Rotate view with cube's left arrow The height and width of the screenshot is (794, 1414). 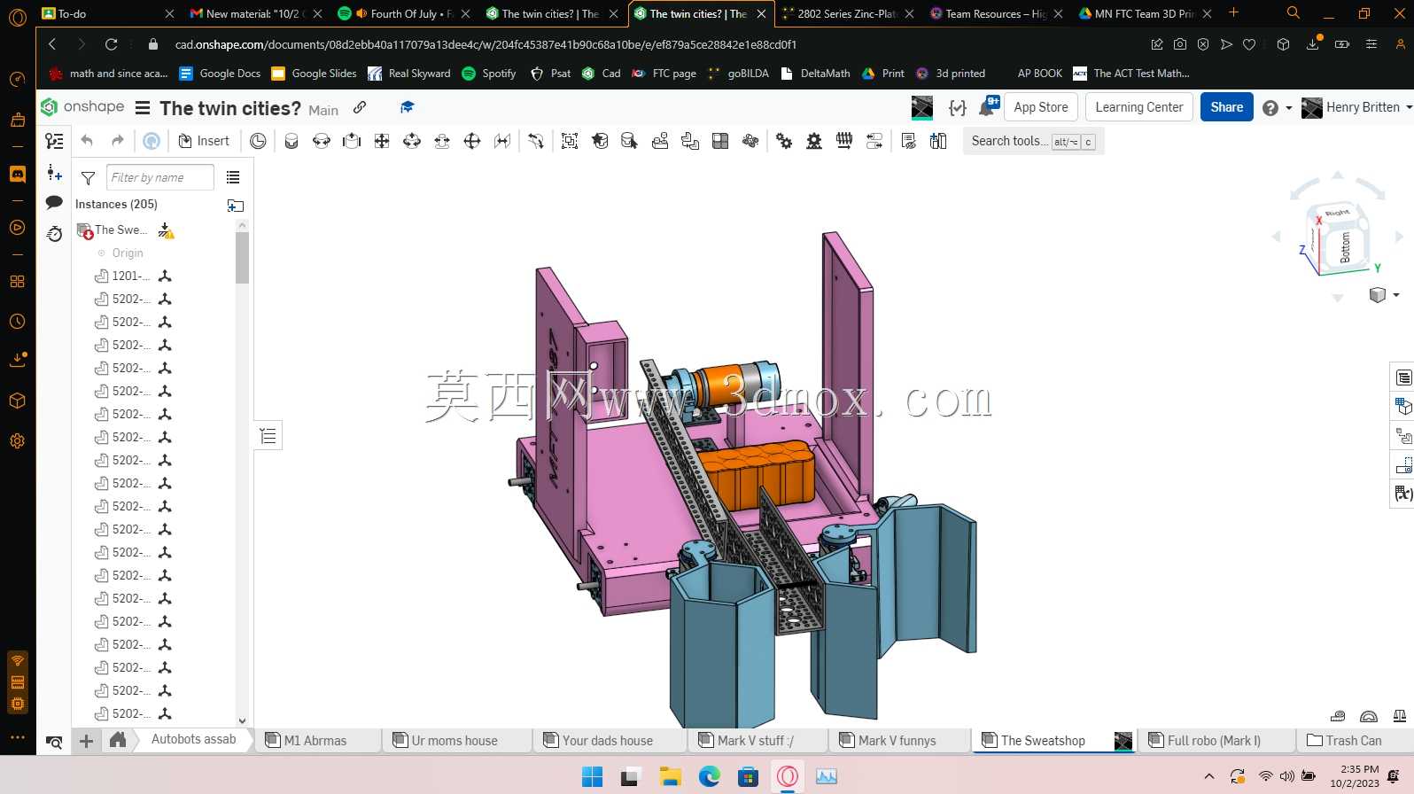pos(1277,237)
